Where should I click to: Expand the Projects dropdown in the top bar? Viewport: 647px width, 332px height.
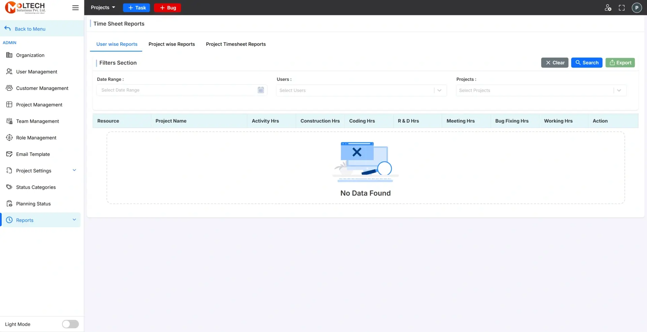[x=103, y=7]
